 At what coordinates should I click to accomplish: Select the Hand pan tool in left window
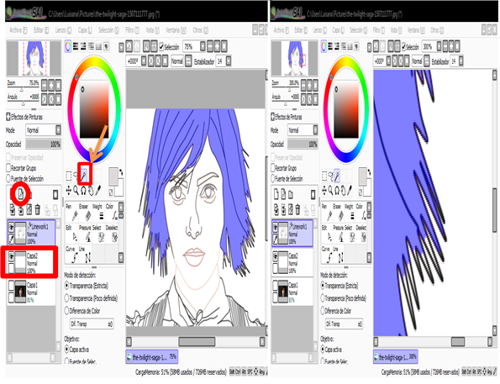click(x=91, y=191)
